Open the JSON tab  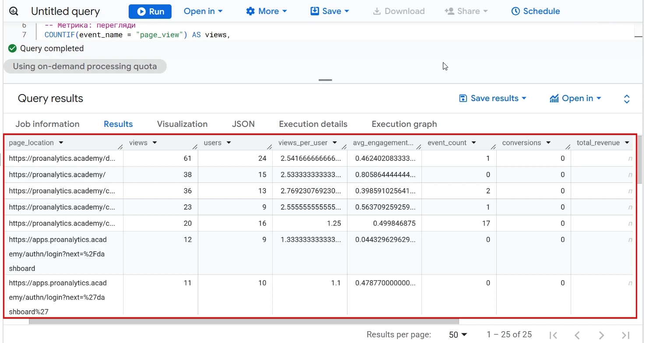243,124
